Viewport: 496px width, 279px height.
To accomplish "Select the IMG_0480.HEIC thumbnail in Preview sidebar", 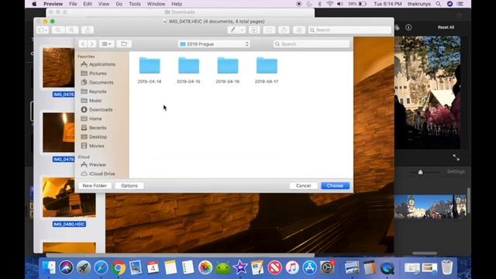I will point(69,198).
